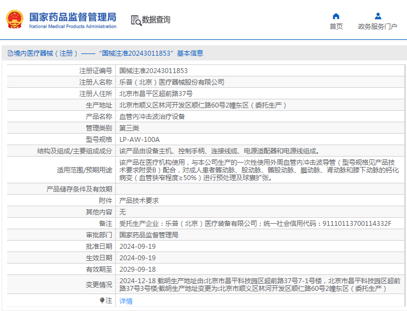Click the 型号规格 label
Image resolution: width=407 pixels, height=311 pixels.
coord(99,140)
